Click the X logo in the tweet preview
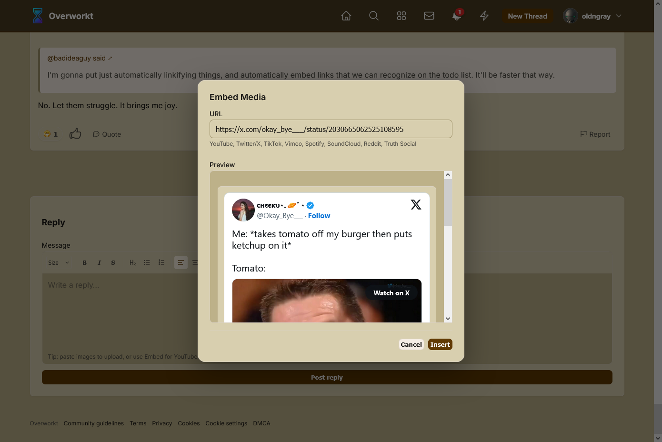 416,204
